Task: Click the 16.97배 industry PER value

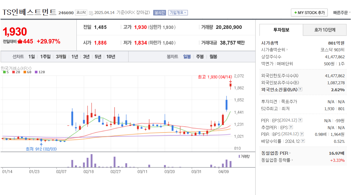Action: [337, 153]
